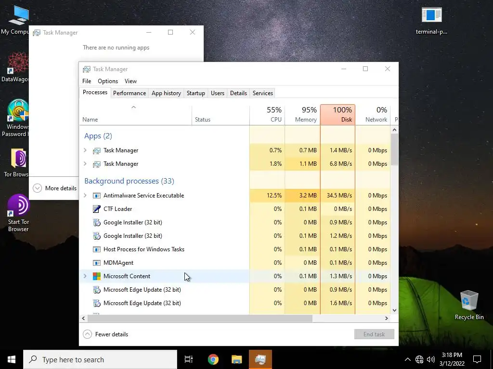Screen dimensions: 493x369
Task: Select the Host Process for Windows Tasks name
Action: 144,249
